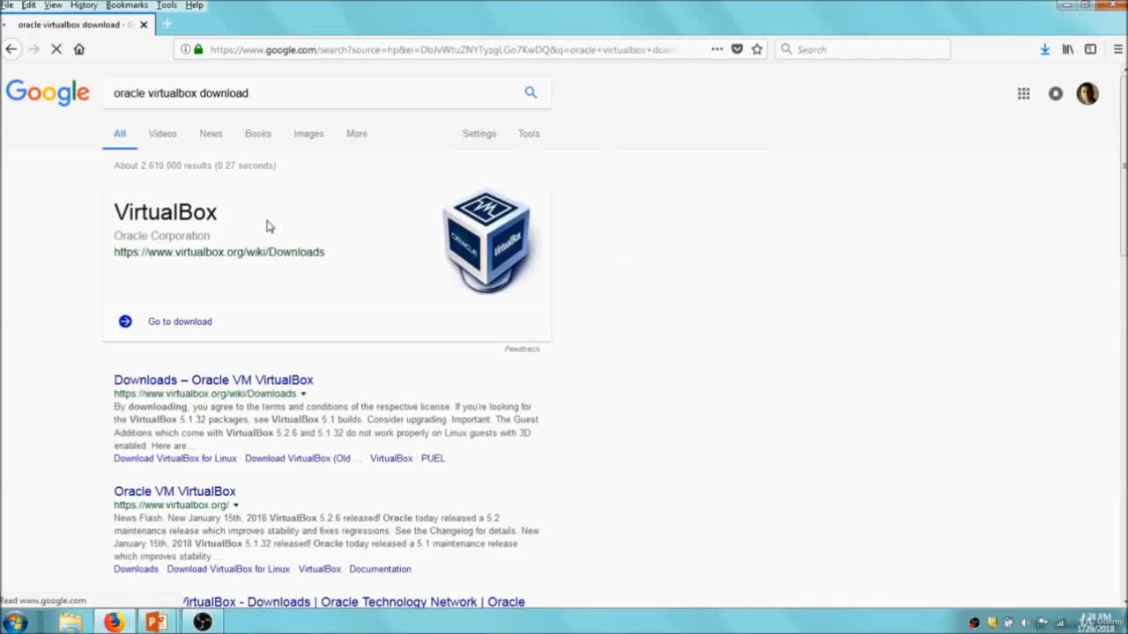Go back to the previous page
This screenshot has width=1128, height=634.
click(11, 49)
